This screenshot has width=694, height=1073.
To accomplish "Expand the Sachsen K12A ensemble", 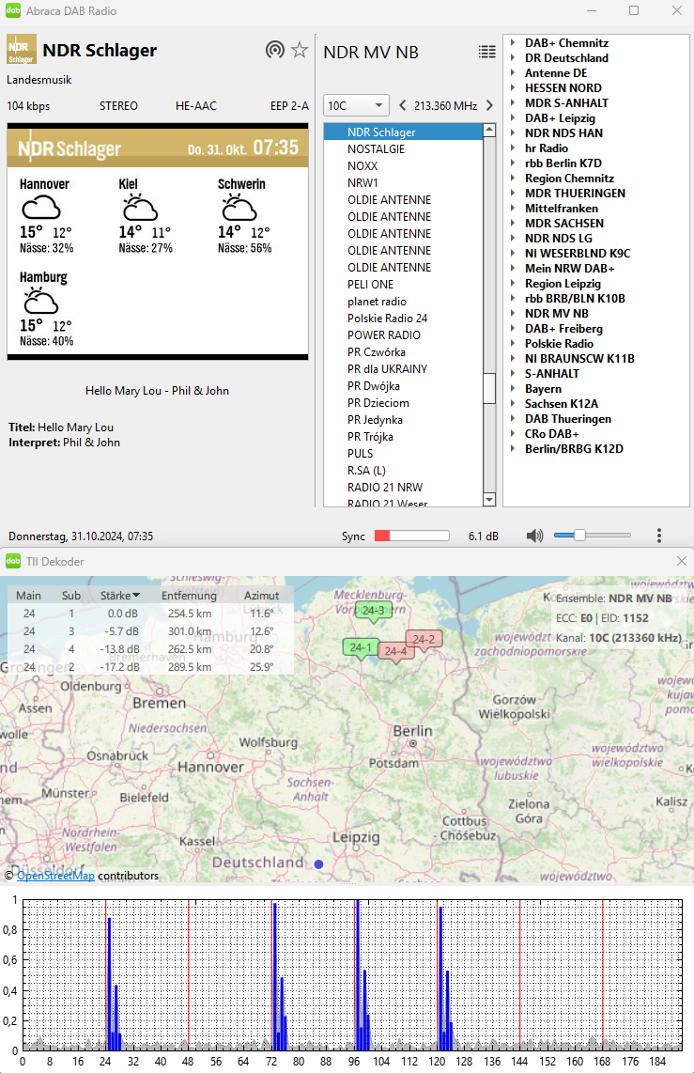I will click(x=513, y=404).
